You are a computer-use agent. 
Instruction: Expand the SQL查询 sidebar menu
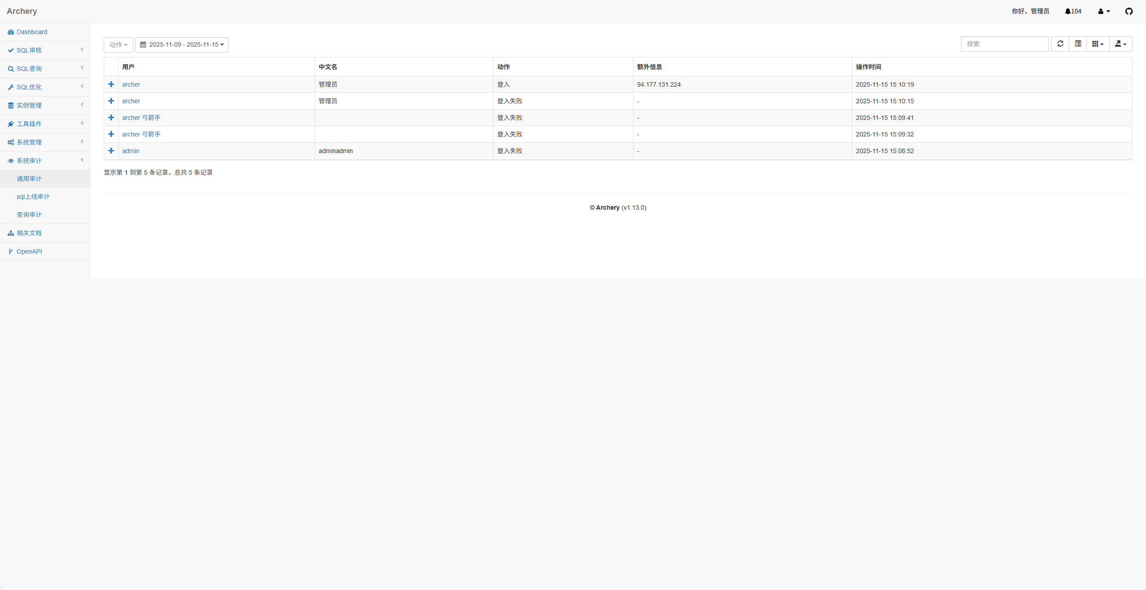coord(29,69)
